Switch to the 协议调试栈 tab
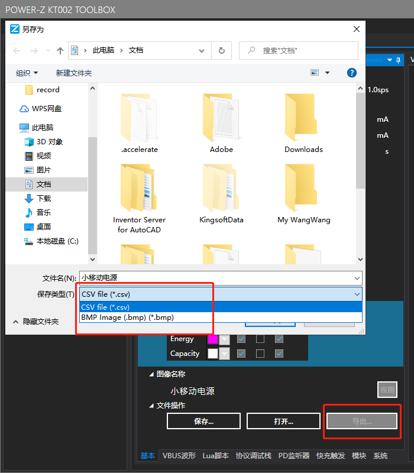The width and height of the screenshot is (414, 473). (x=254, y=455)
